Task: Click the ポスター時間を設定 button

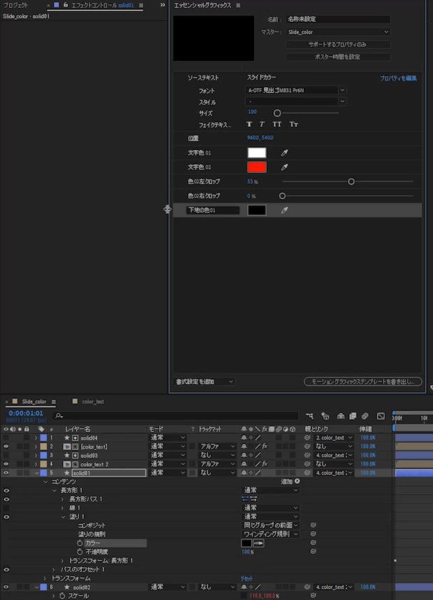Action: [x=338, y=57]
